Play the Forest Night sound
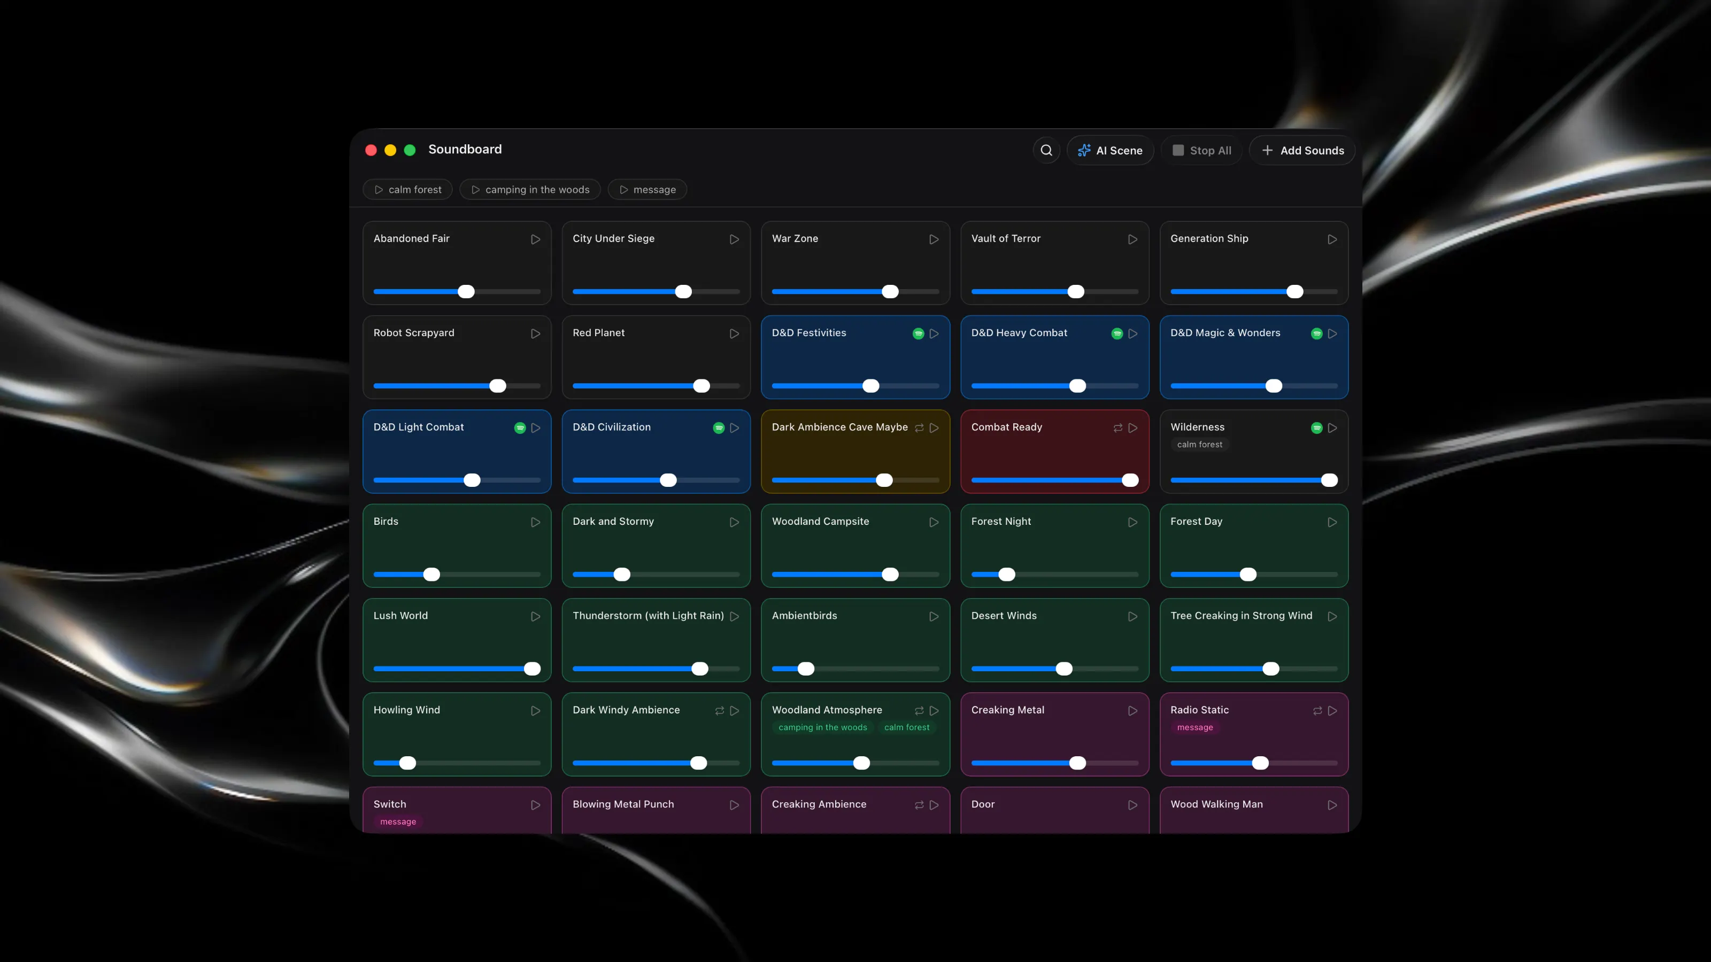Screen dimensions: 1711x962 pos(1132,522)
